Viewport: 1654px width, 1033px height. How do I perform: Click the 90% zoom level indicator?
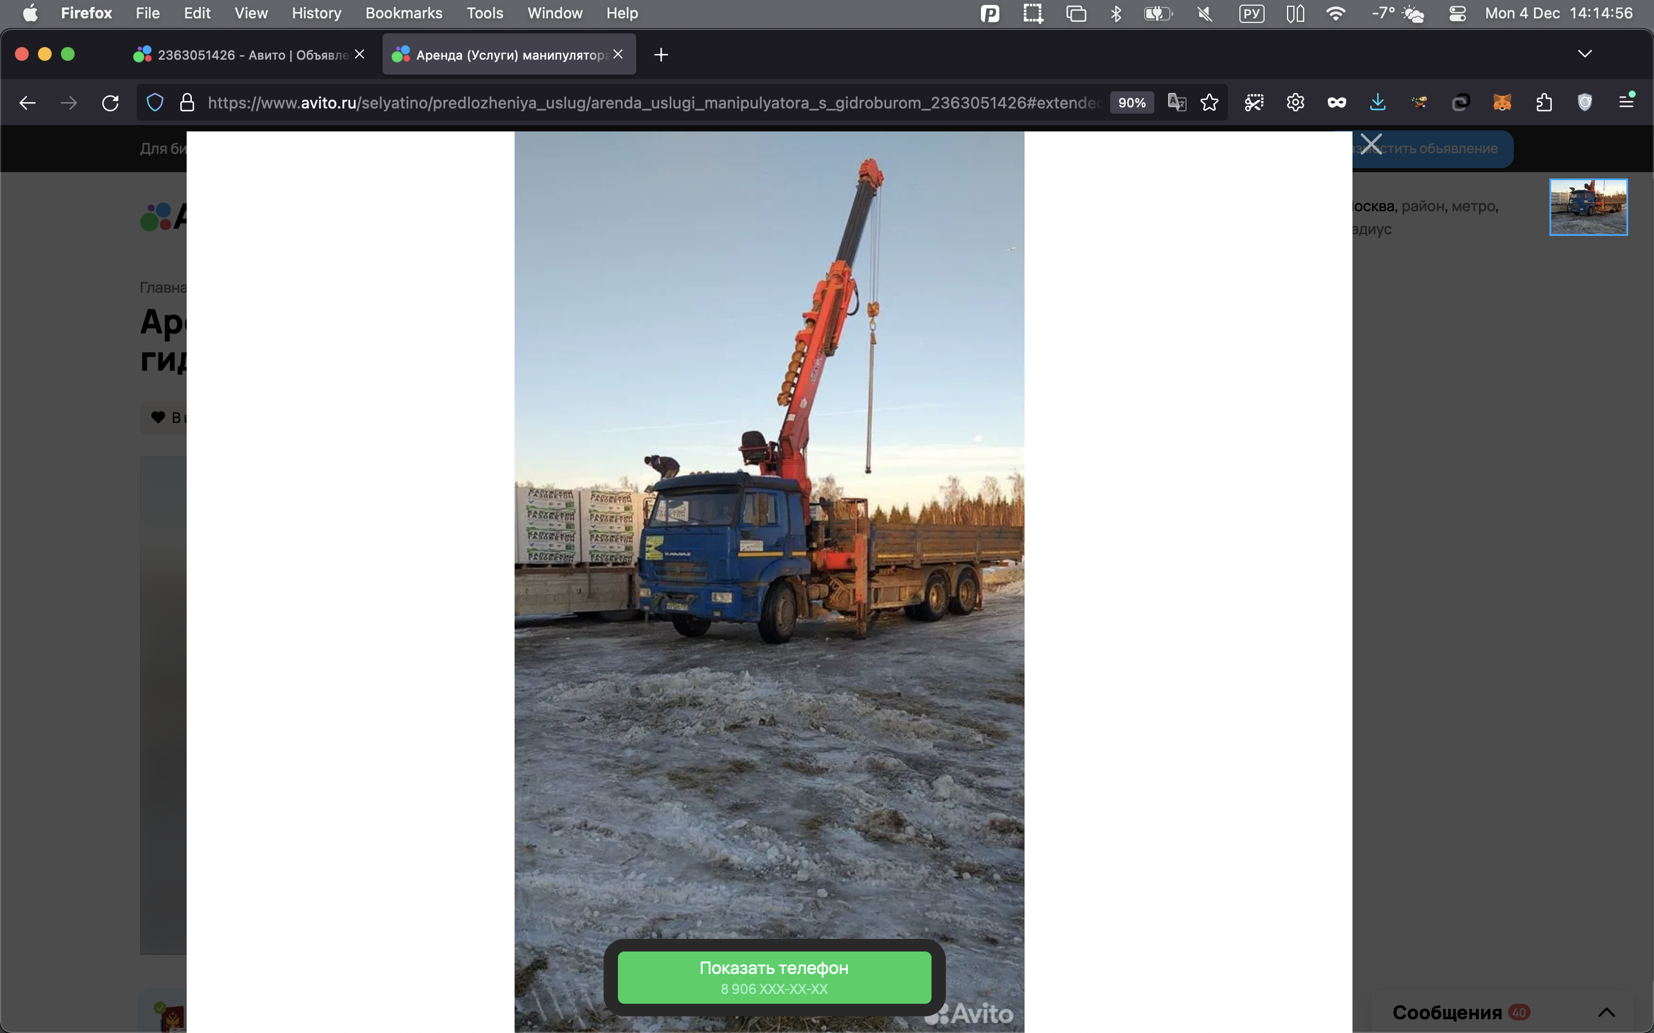(x=1131, y=103)
